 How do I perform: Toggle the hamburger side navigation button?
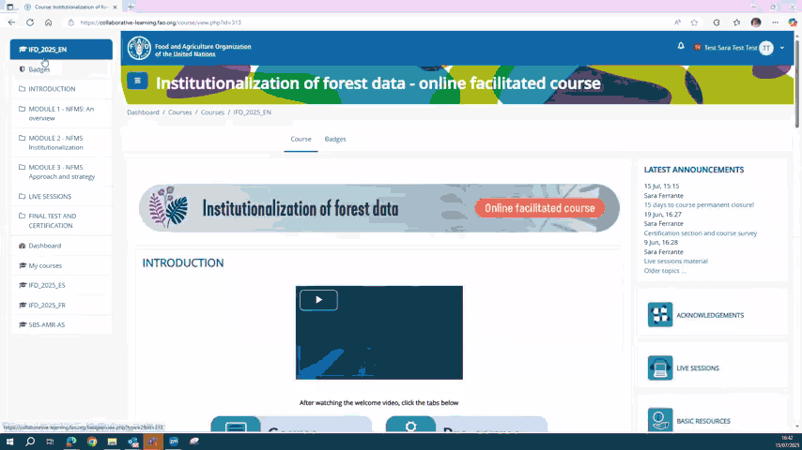[x=137, y=81]
